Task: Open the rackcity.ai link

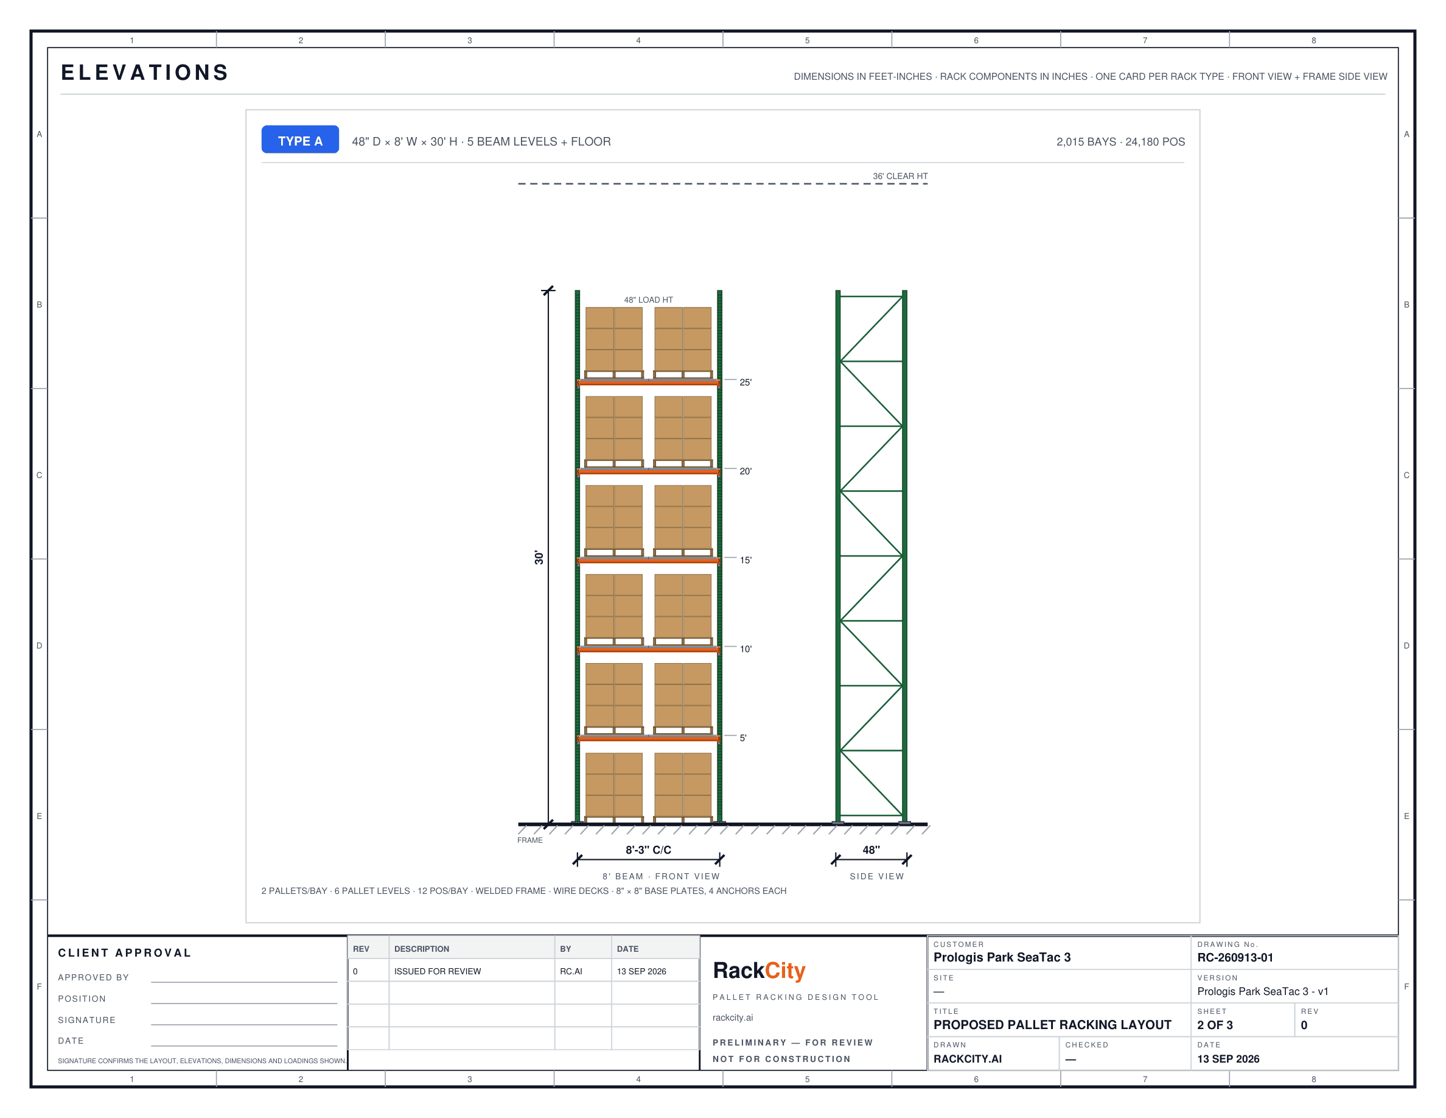Action: (732, 1018)
